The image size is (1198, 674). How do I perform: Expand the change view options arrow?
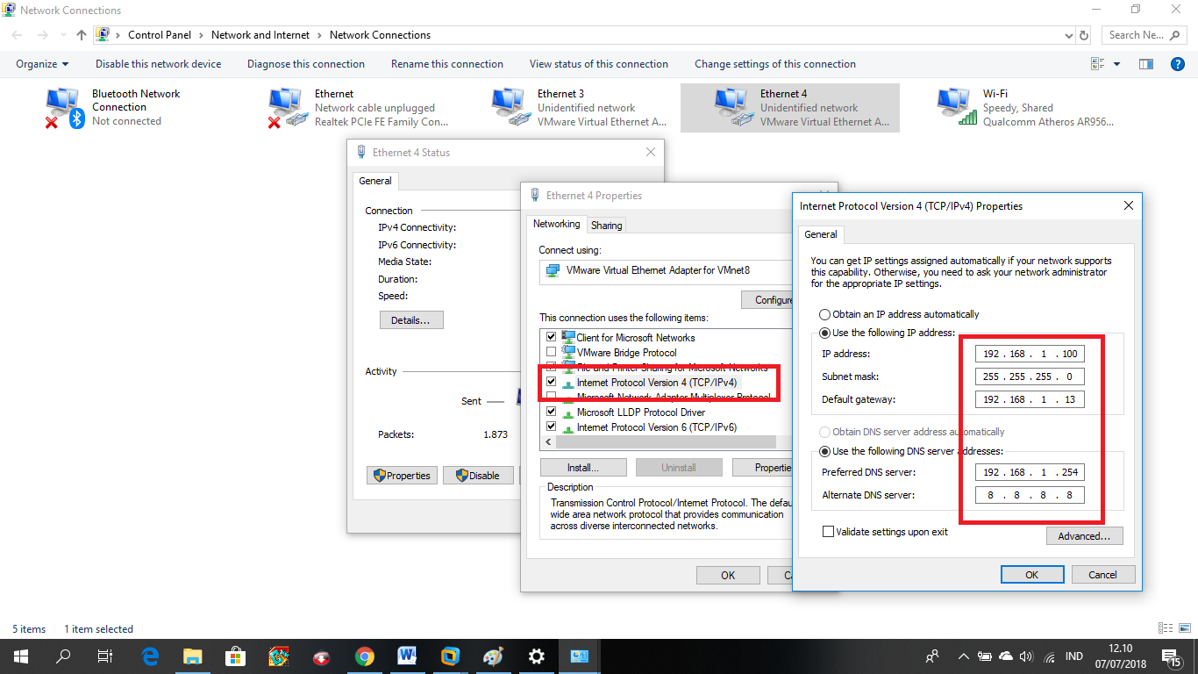pos(1116,64)
